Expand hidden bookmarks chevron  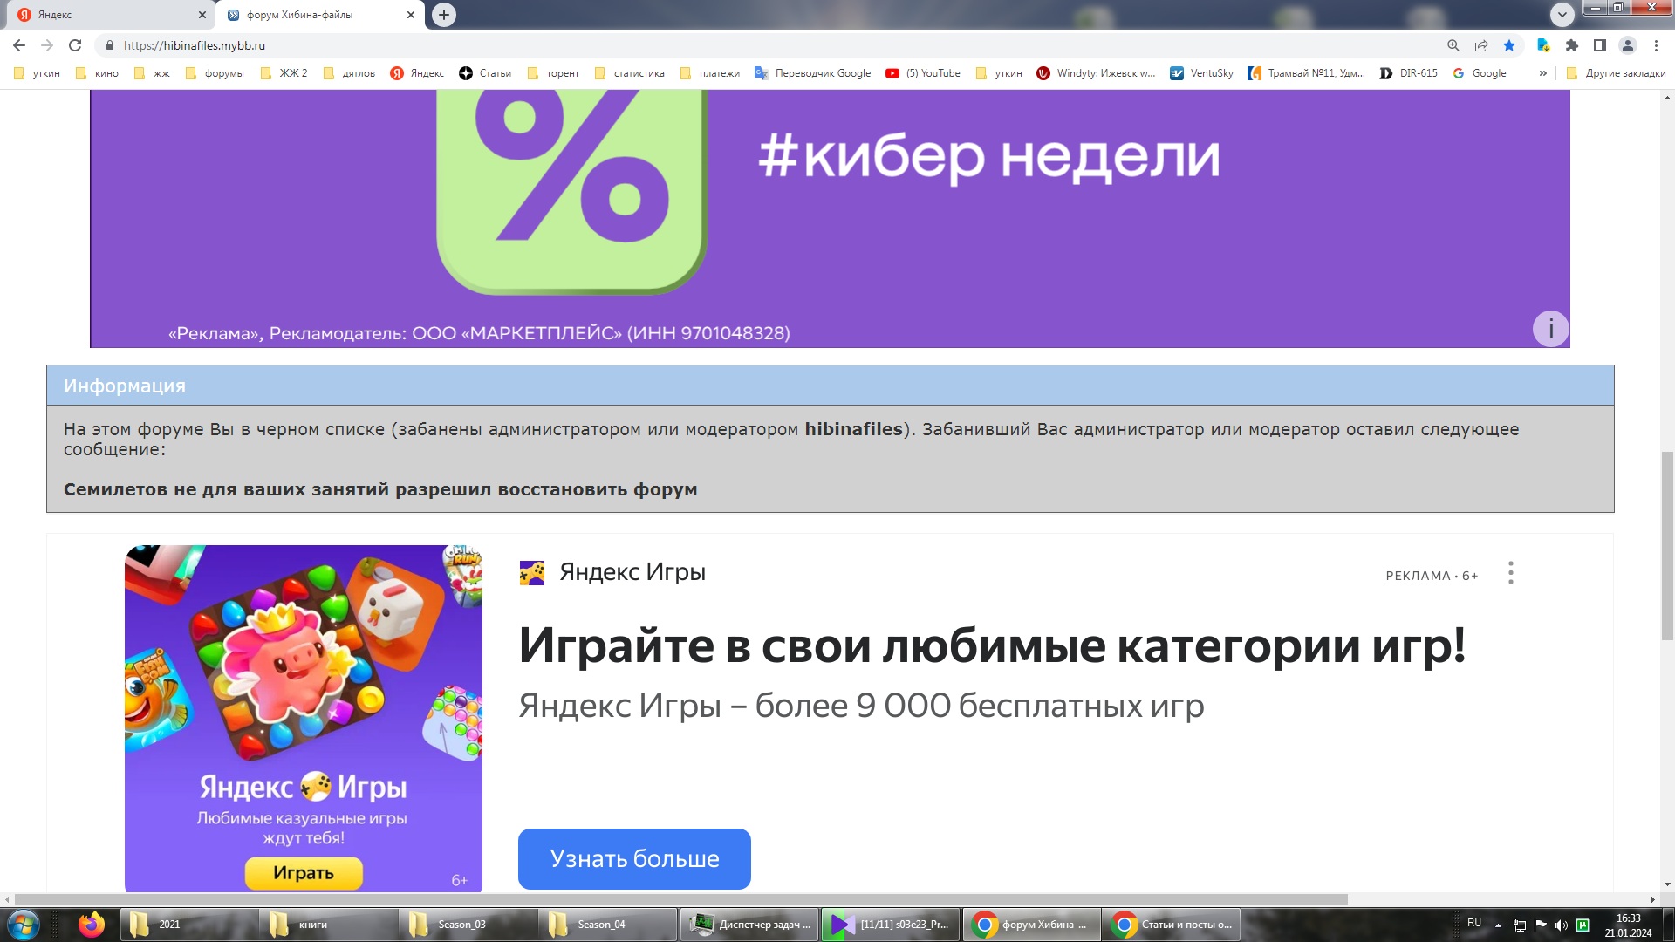pyautogui.click(x=1542, y=73)
